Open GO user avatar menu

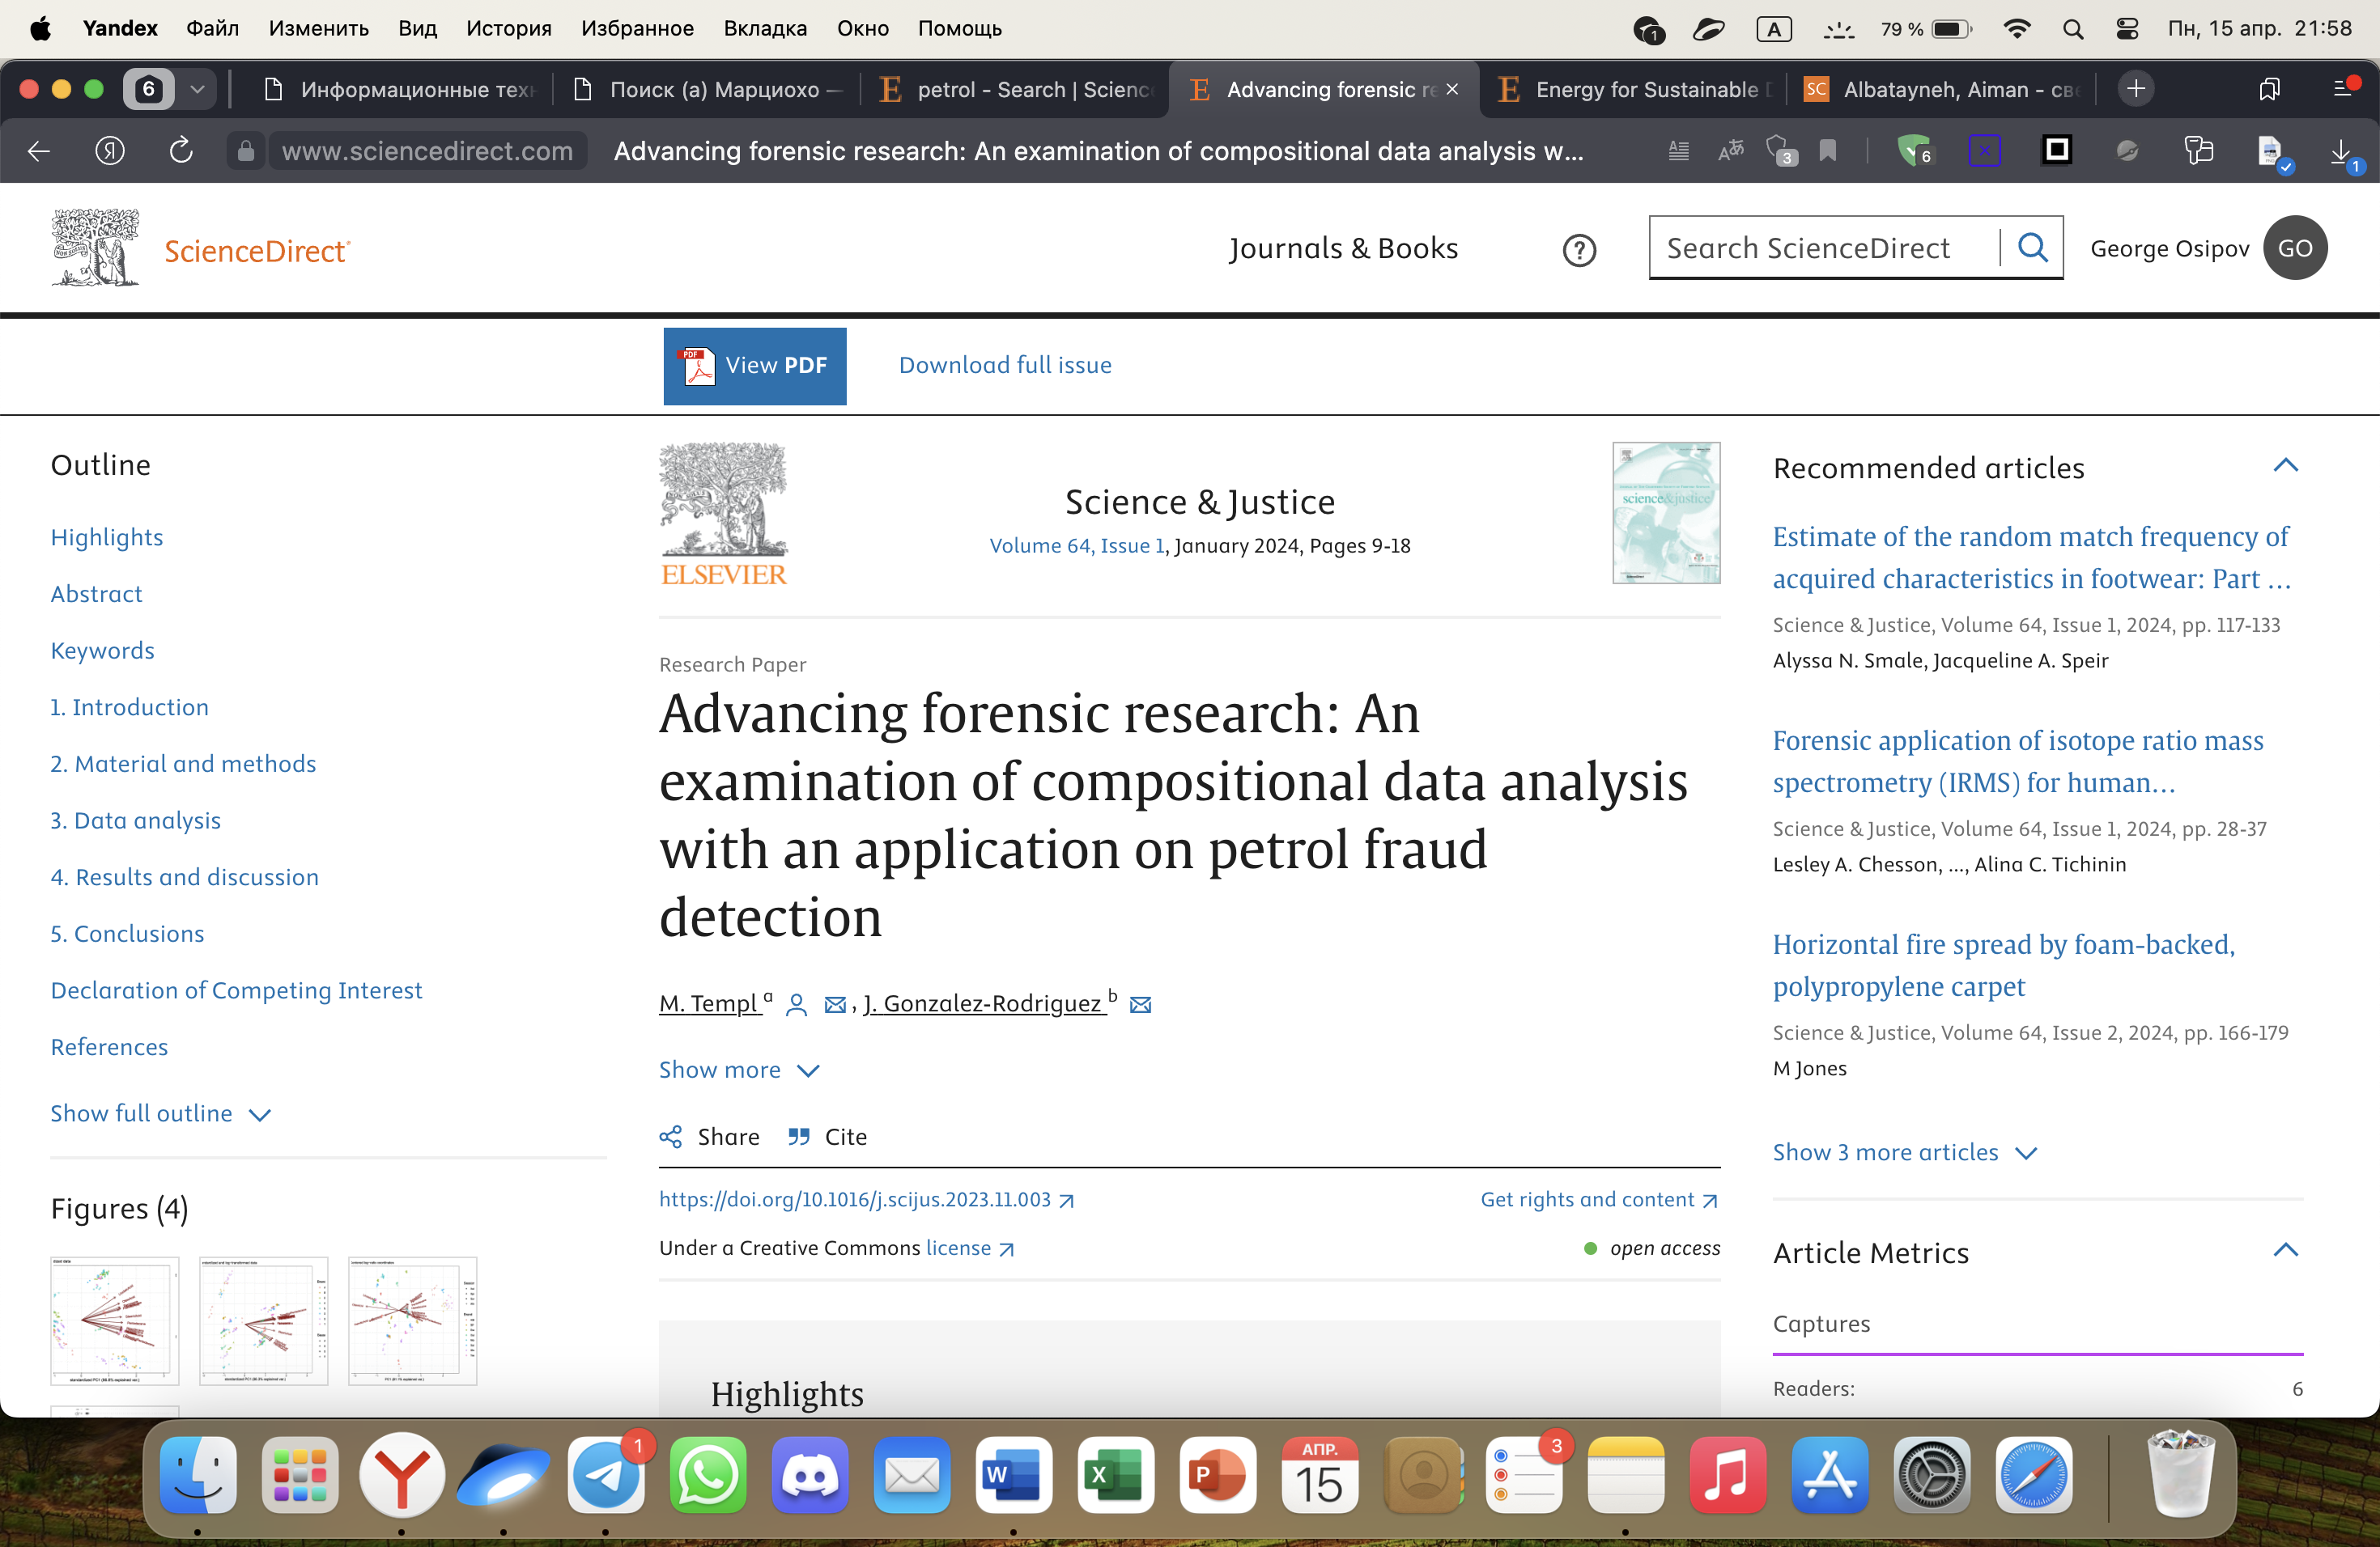[x=2295, y=248]
